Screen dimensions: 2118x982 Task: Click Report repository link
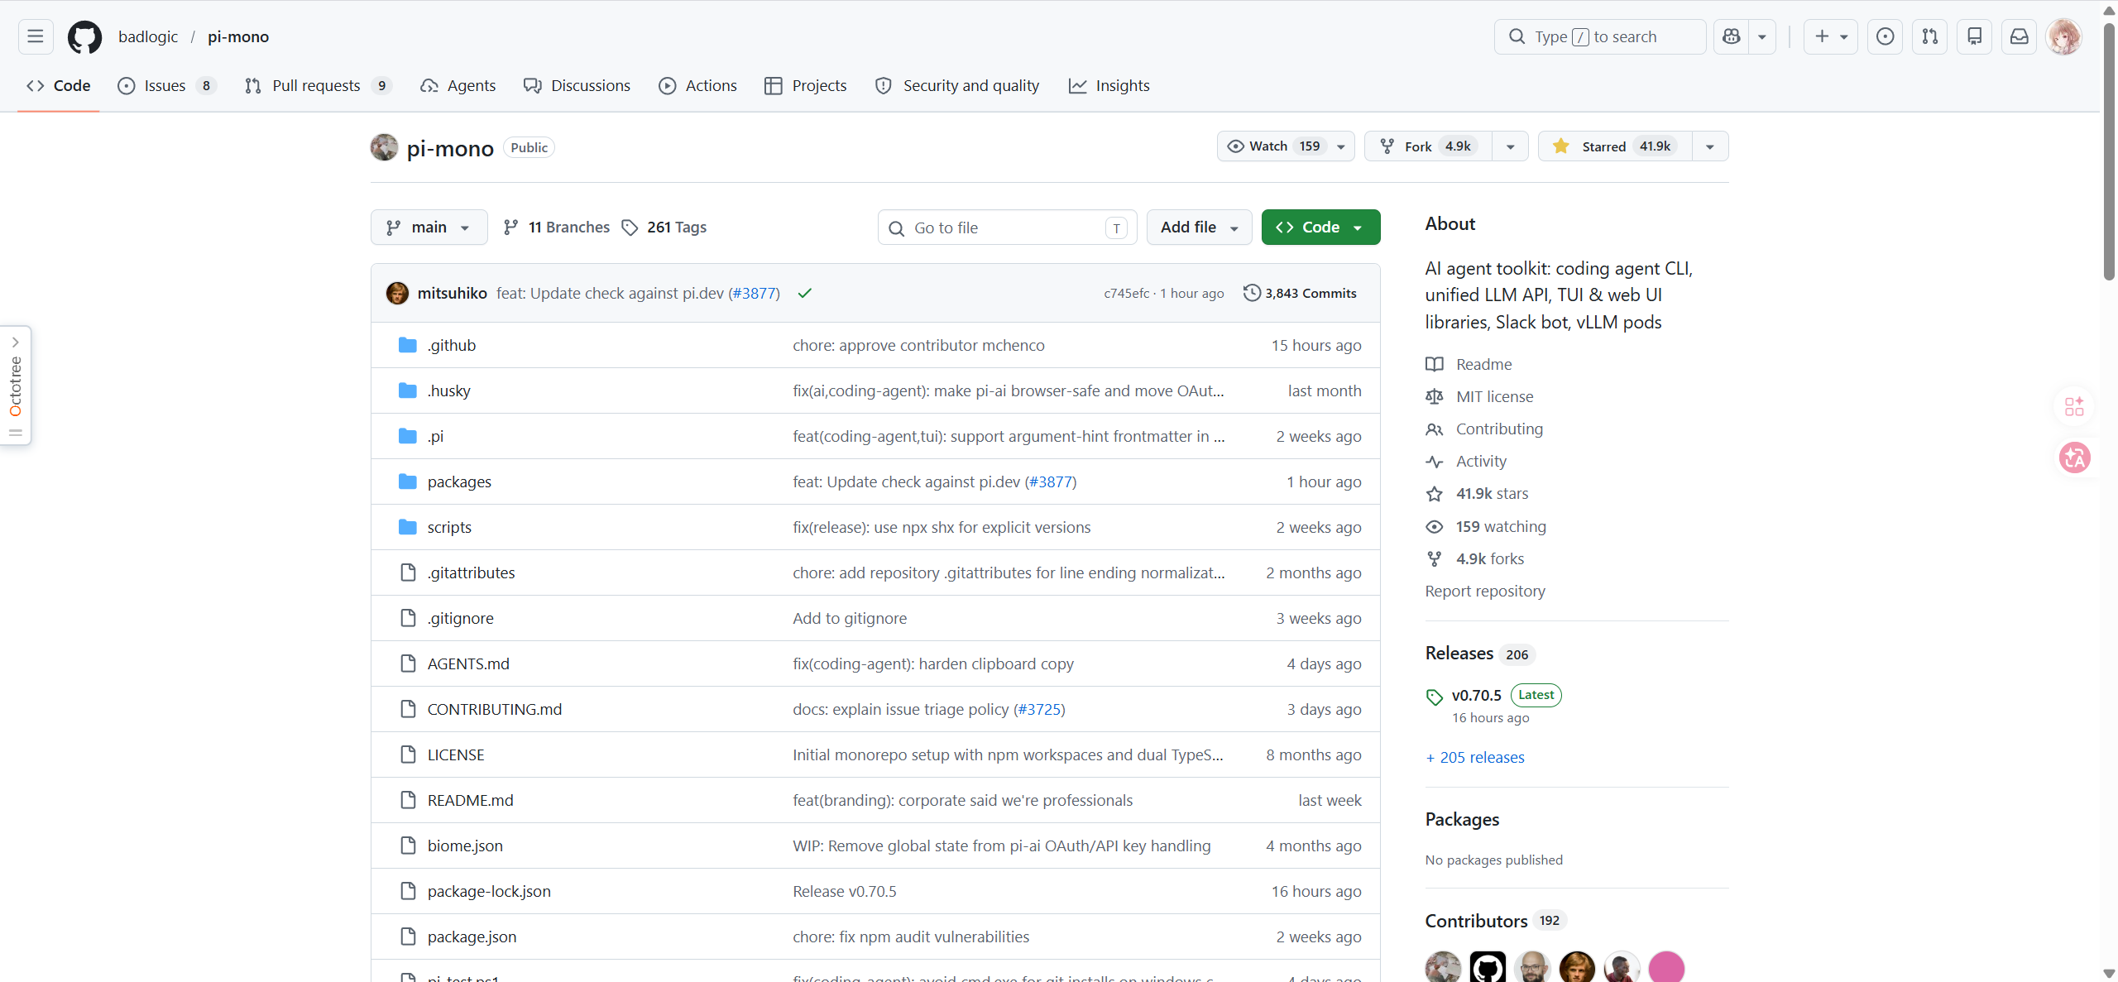(1485, 591)
